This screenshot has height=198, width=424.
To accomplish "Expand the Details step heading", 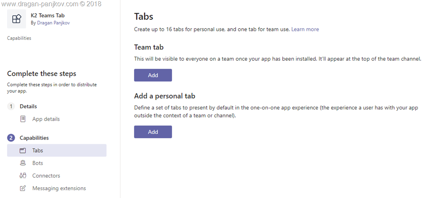I will coord(28,107).
